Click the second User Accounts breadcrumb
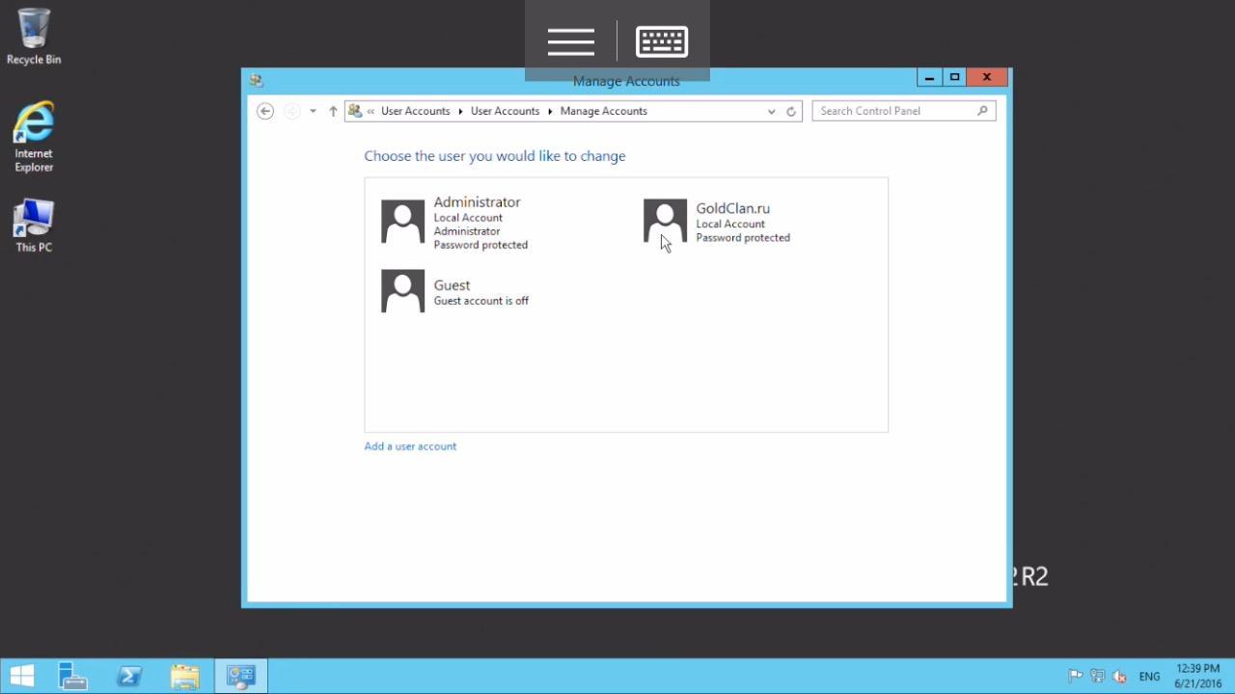The width and height of the screenshot is (1235, 694). pyautogui.click(x=506, y=111)
